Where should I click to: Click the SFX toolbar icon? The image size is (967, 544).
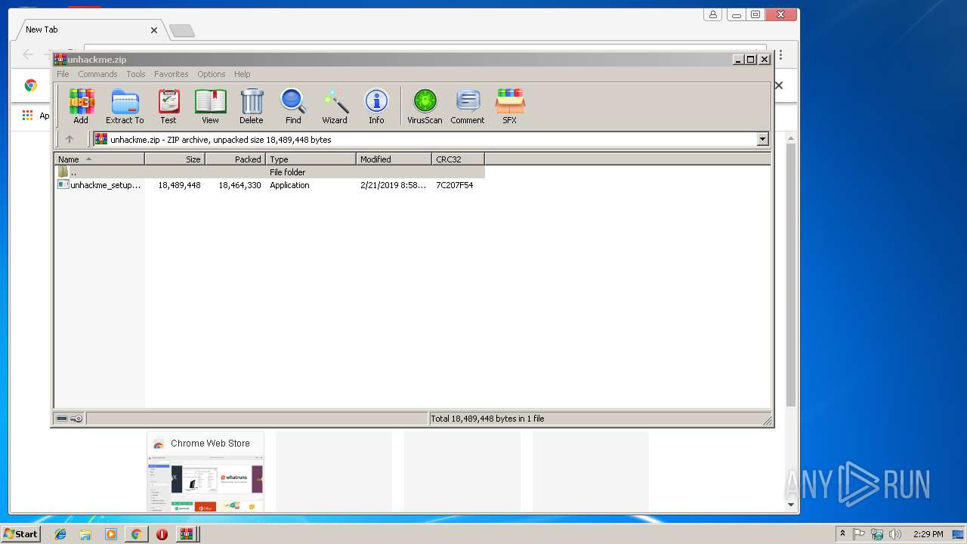coord(510,107)
